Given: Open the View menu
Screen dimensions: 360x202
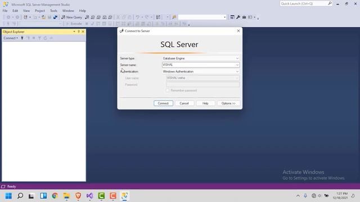Looking at the screenshot, I should [x=26, y=11].
